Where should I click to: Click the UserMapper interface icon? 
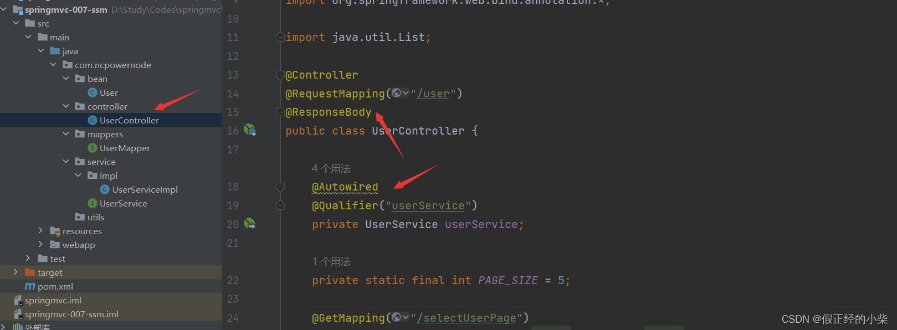coord(93,148)
